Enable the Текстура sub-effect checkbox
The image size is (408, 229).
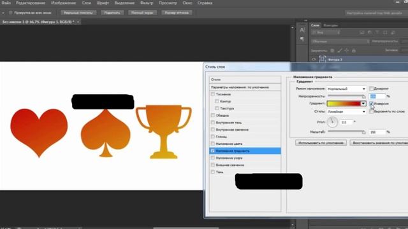[x=217, y=108]
